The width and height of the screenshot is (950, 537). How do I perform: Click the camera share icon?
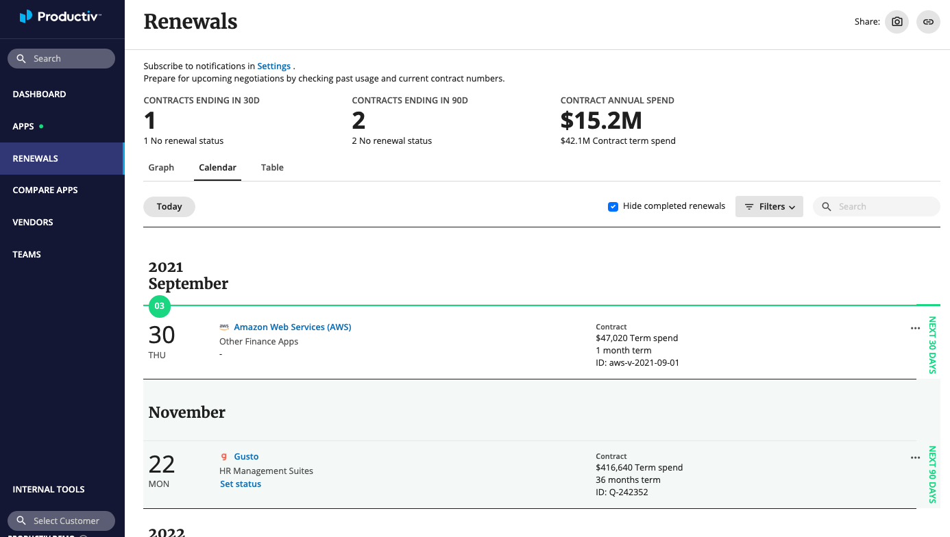[897, 21]
